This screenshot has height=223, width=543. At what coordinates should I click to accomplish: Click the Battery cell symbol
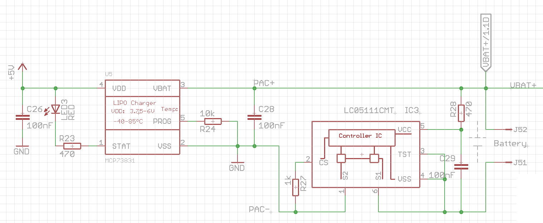478,142
